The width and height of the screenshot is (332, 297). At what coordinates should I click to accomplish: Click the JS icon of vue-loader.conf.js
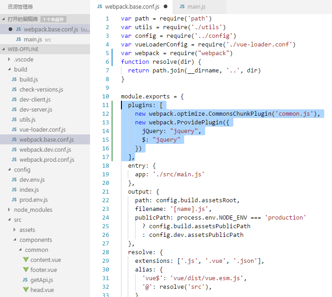pyautogui.click(x=14, y=129)
